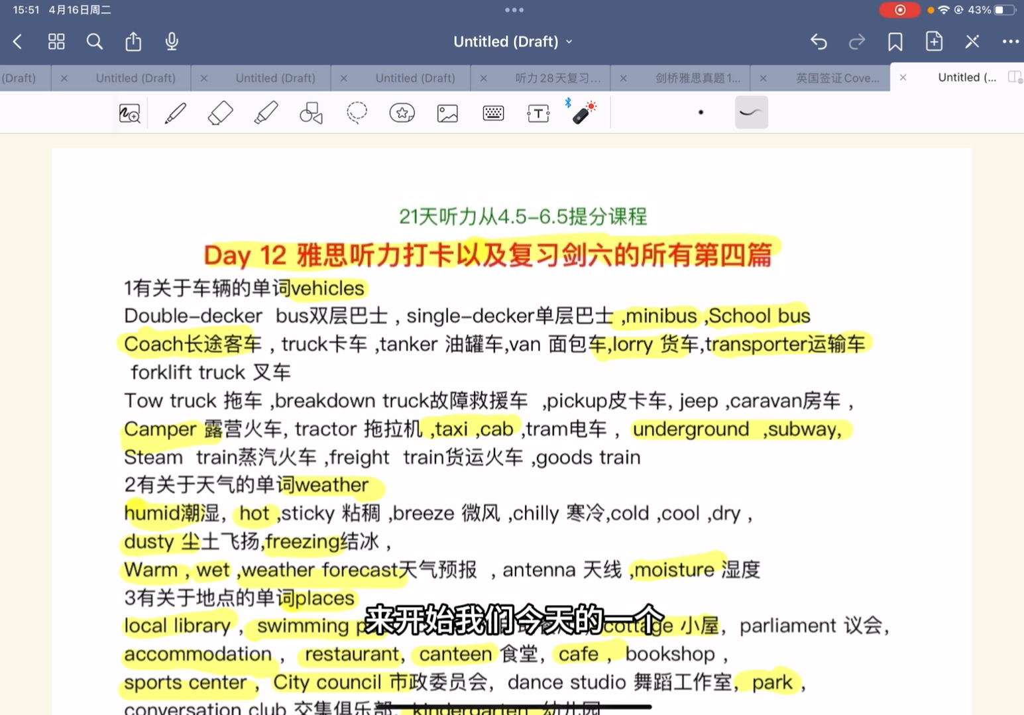Tap the highlighted word underground

click(x=691, y=429)
